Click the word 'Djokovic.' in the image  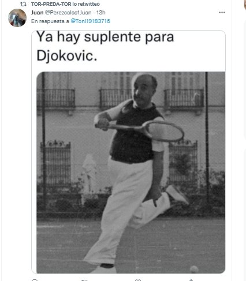coord(67,55)
